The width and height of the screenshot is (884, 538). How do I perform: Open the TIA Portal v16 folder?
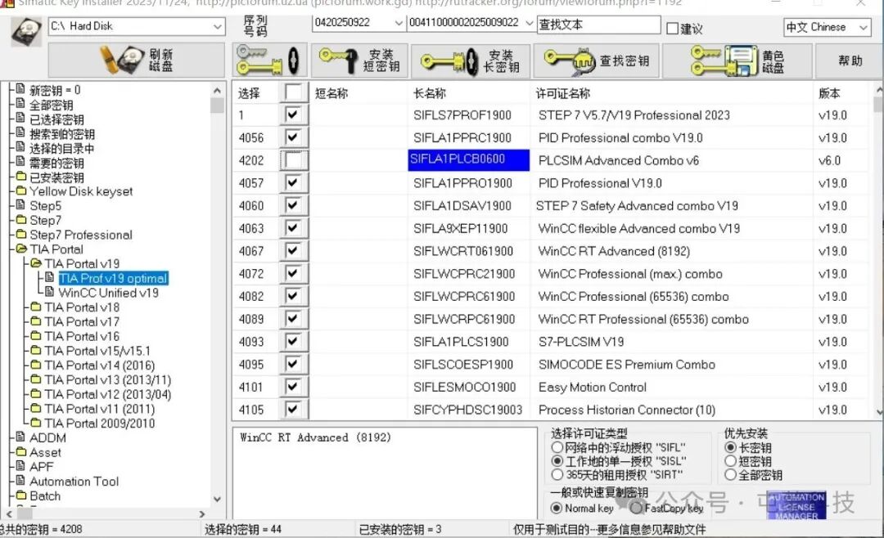pos(82,336)
